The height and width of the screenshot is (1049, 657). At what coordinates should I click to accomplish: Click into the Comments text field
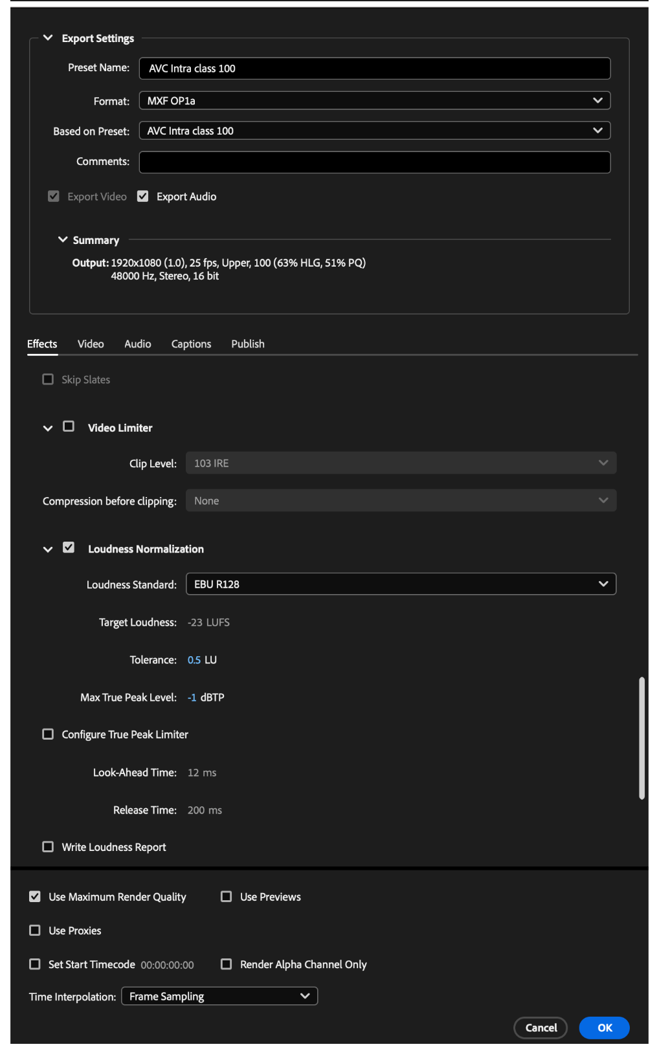(x=375, y=162)
